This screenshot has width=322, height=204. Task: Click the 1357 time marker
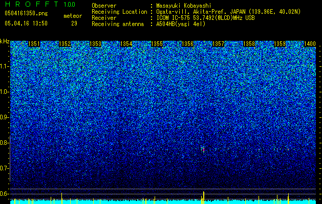pos(218,44)
